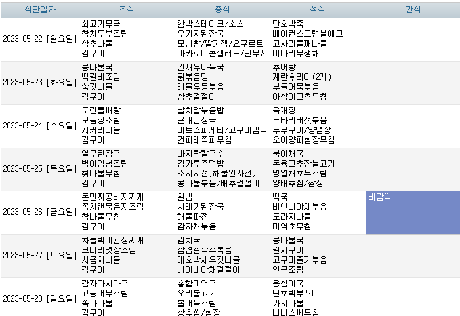Click the 간식 column header
460x316 pixels.
tap(412, 10)
